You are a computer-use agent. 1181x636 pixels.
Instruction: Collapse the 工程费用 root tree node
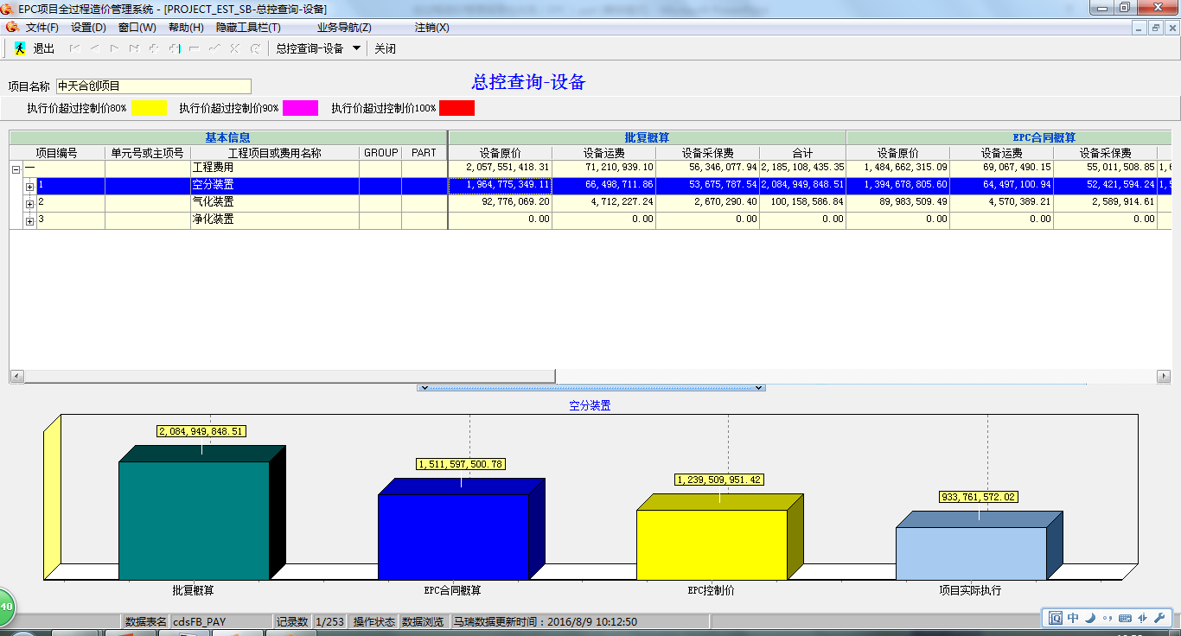[16, 170]
